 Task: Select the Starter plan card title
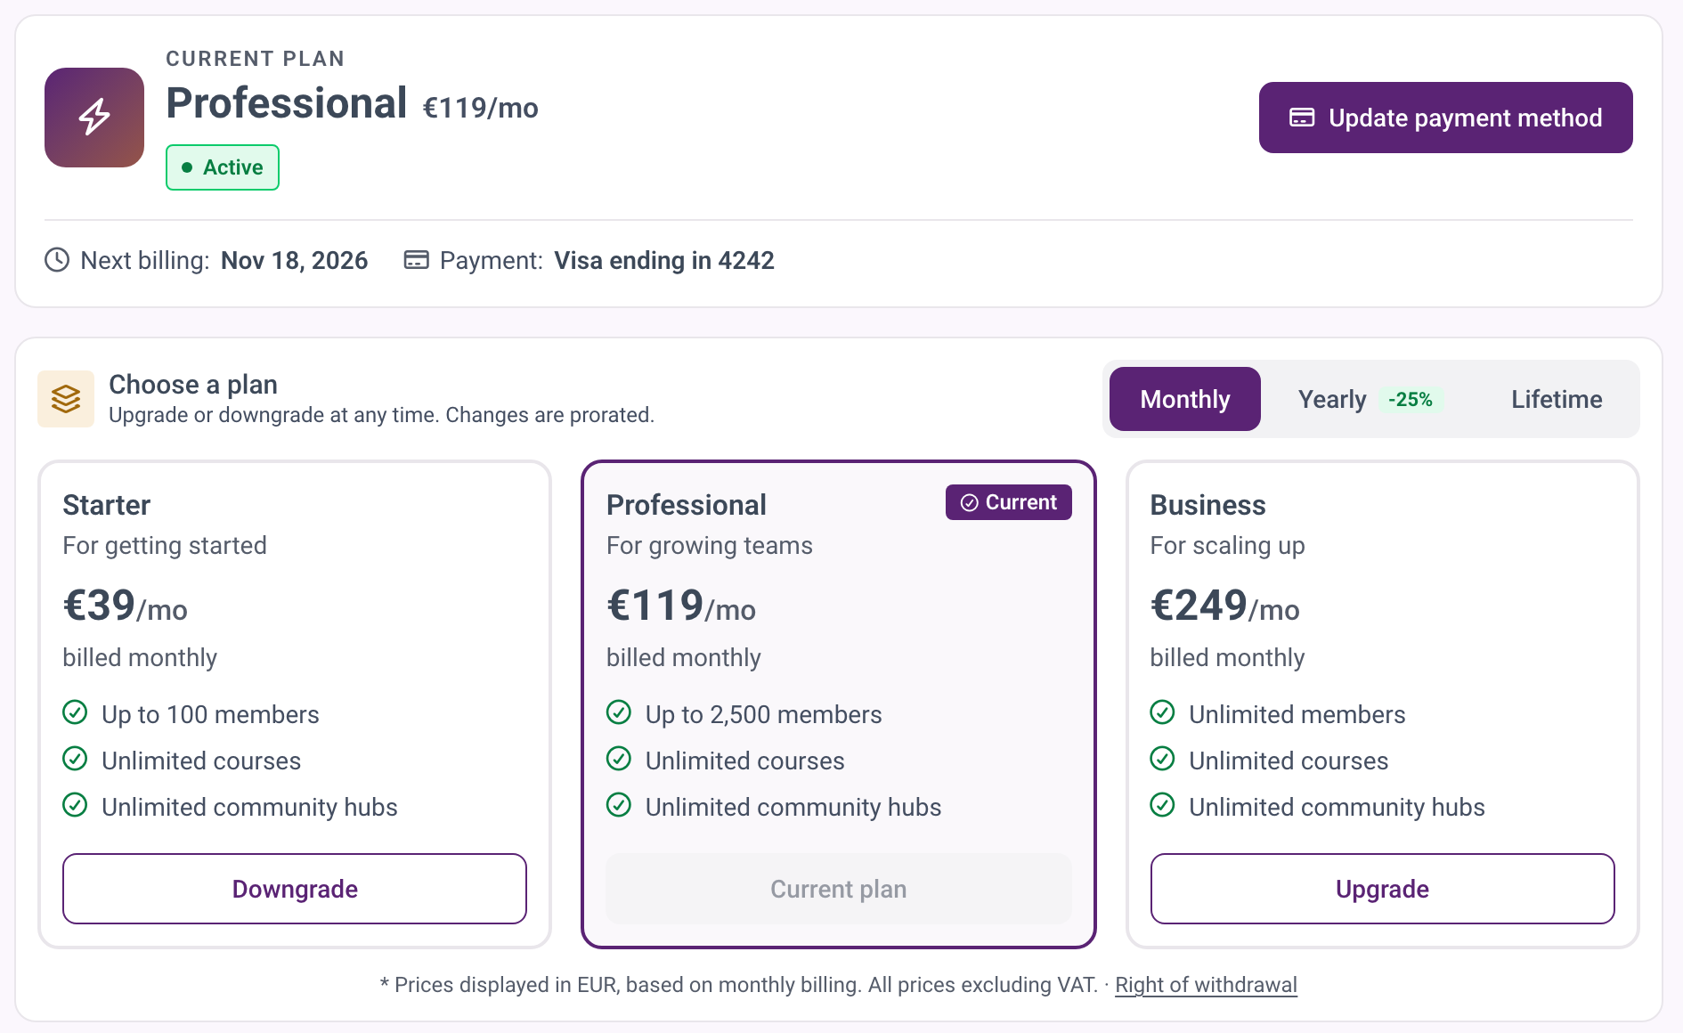click(107, 505)
